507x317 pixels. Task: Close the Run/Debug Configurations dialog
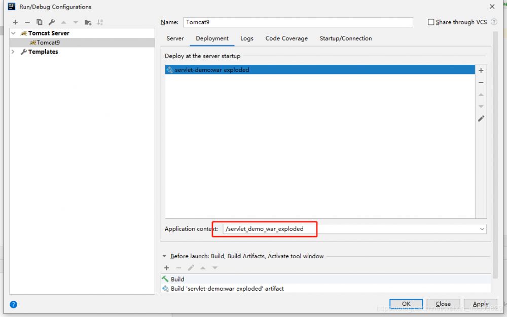[x=492, y=7]
